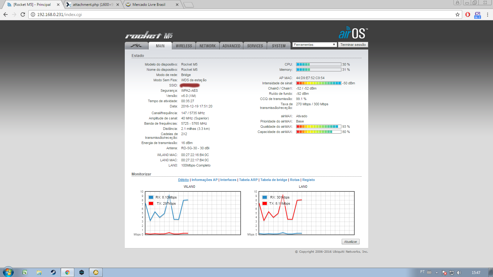
Task: Open the Interfaces link
Action: pyautogui.click(x=228, y=180)
